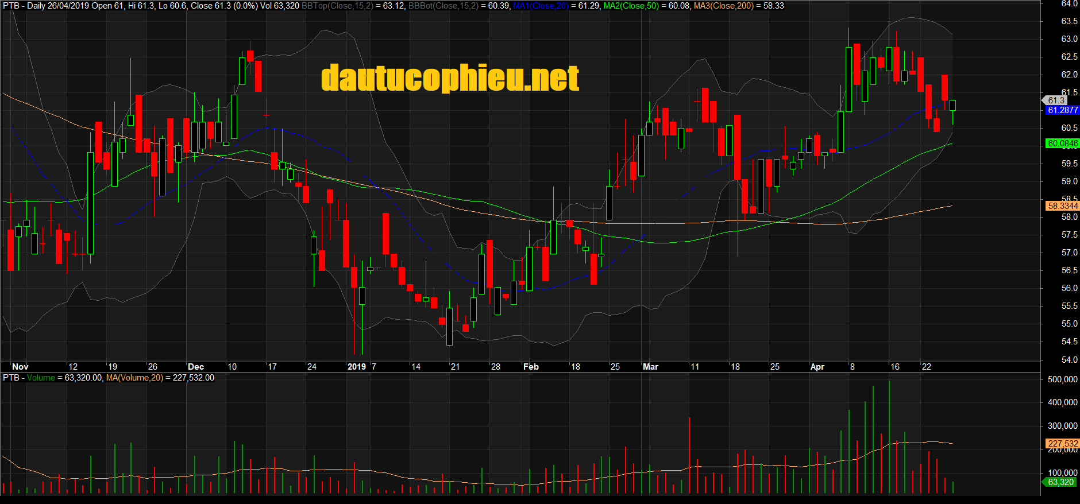Select the MA3(Close,200) indicator label
Viewport: 1080px width, 504px height.
pyautogui.click(x=724, y=6)
